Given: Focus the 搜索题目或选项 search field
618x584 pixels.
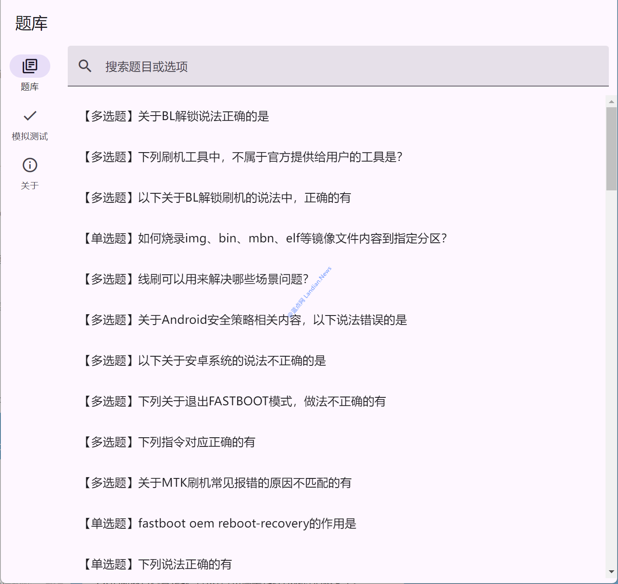Looking at the screenshot, I should 338,66.
